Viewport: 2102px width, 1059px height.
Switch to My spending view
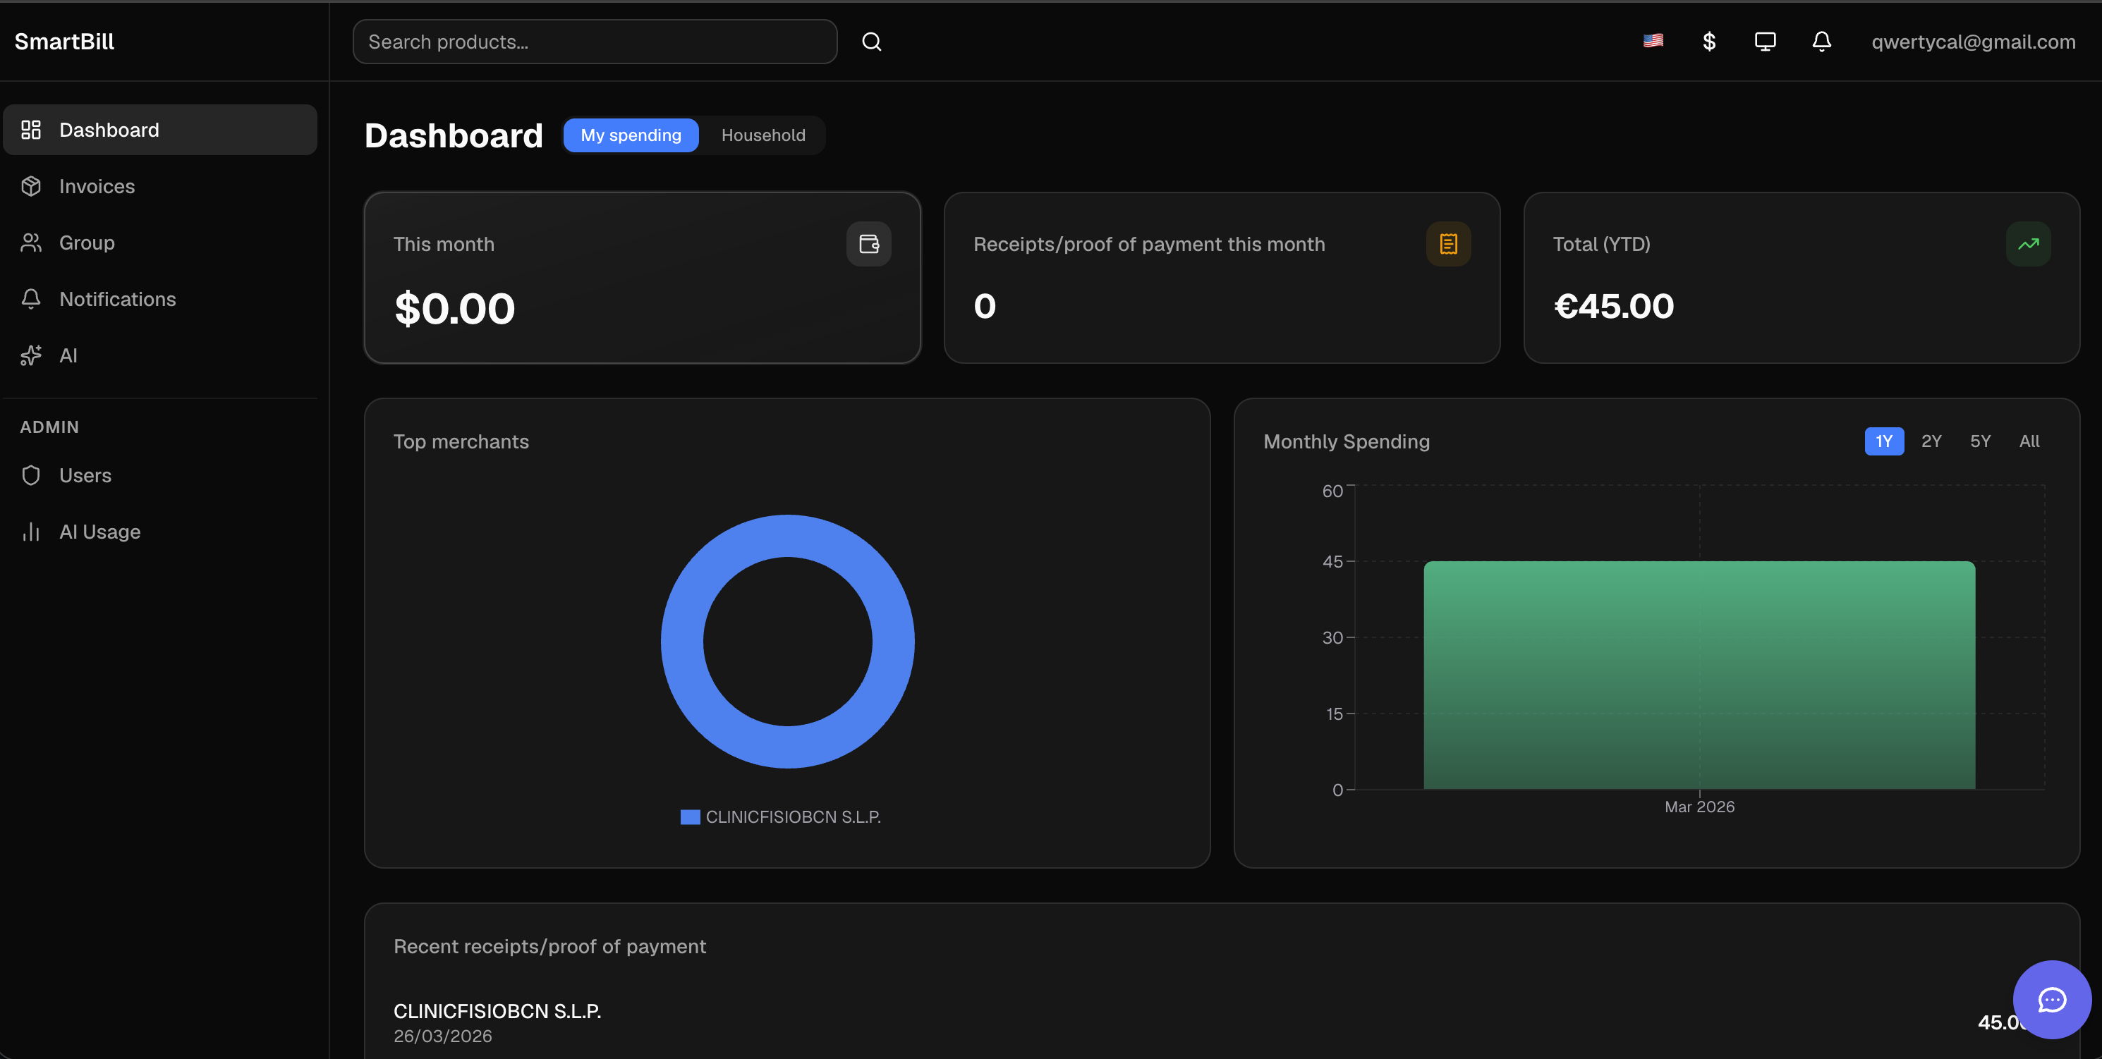click(631, 135)
